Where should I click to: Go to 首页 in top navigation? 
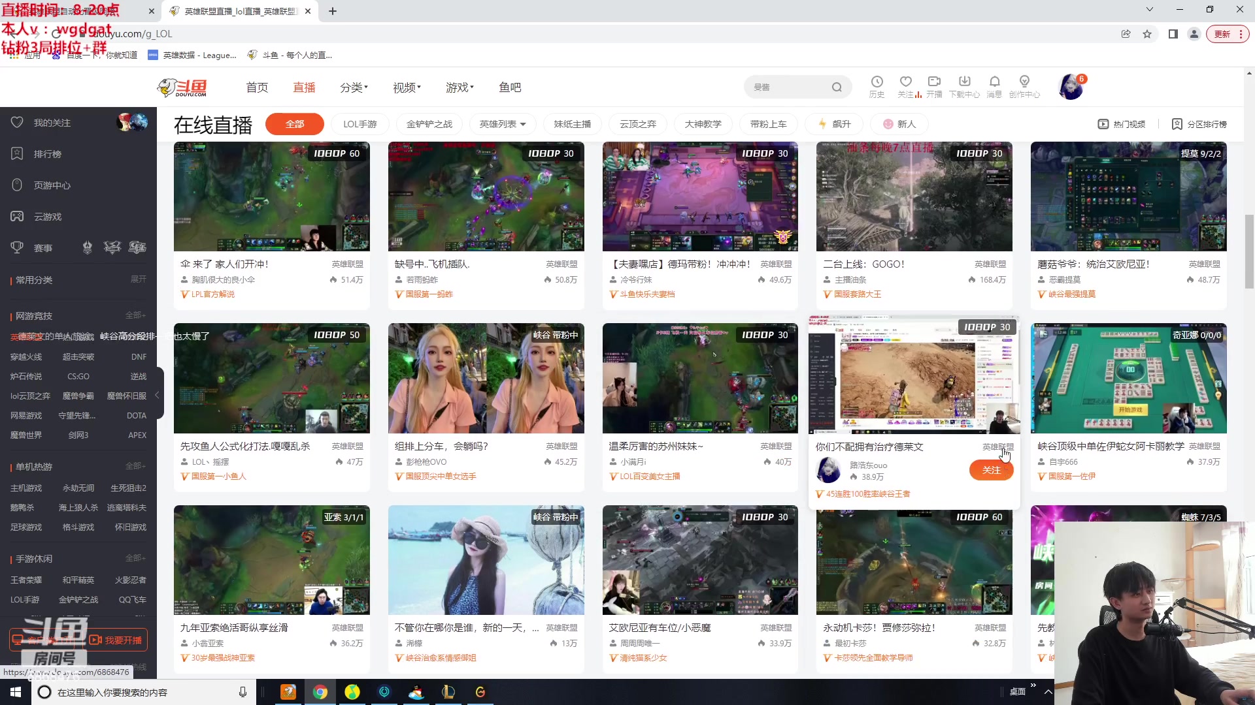[257, 87]
